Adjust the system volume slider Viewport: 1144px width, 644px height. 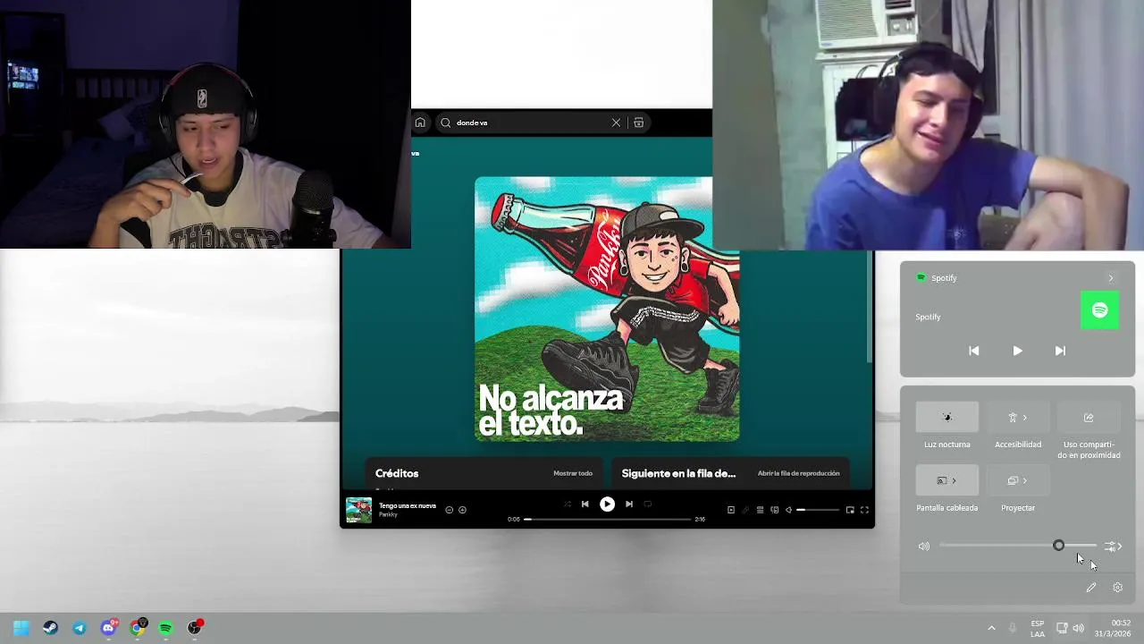[1018, 546]
